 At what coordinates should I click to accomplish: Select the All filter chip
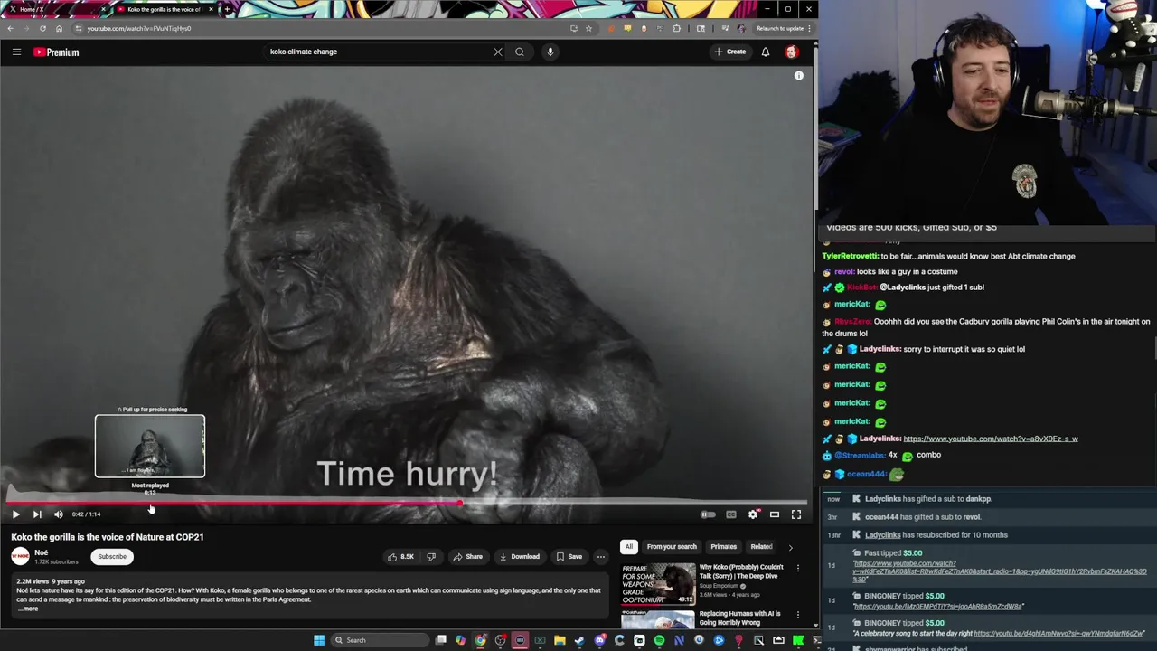[x=629, y=546]
